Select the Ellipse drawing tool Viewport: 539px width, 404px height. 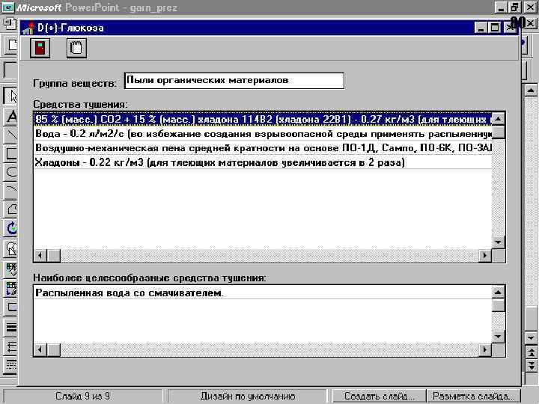coord(11,171)
